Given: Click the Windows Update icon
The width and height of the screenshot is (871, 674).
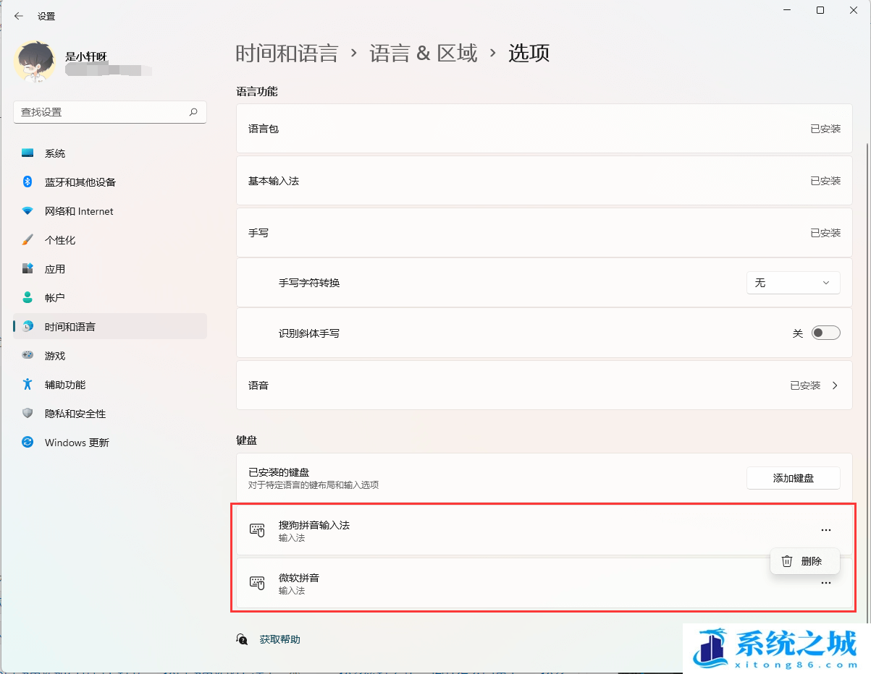Looking at the screenshot, I should [26, 442].
